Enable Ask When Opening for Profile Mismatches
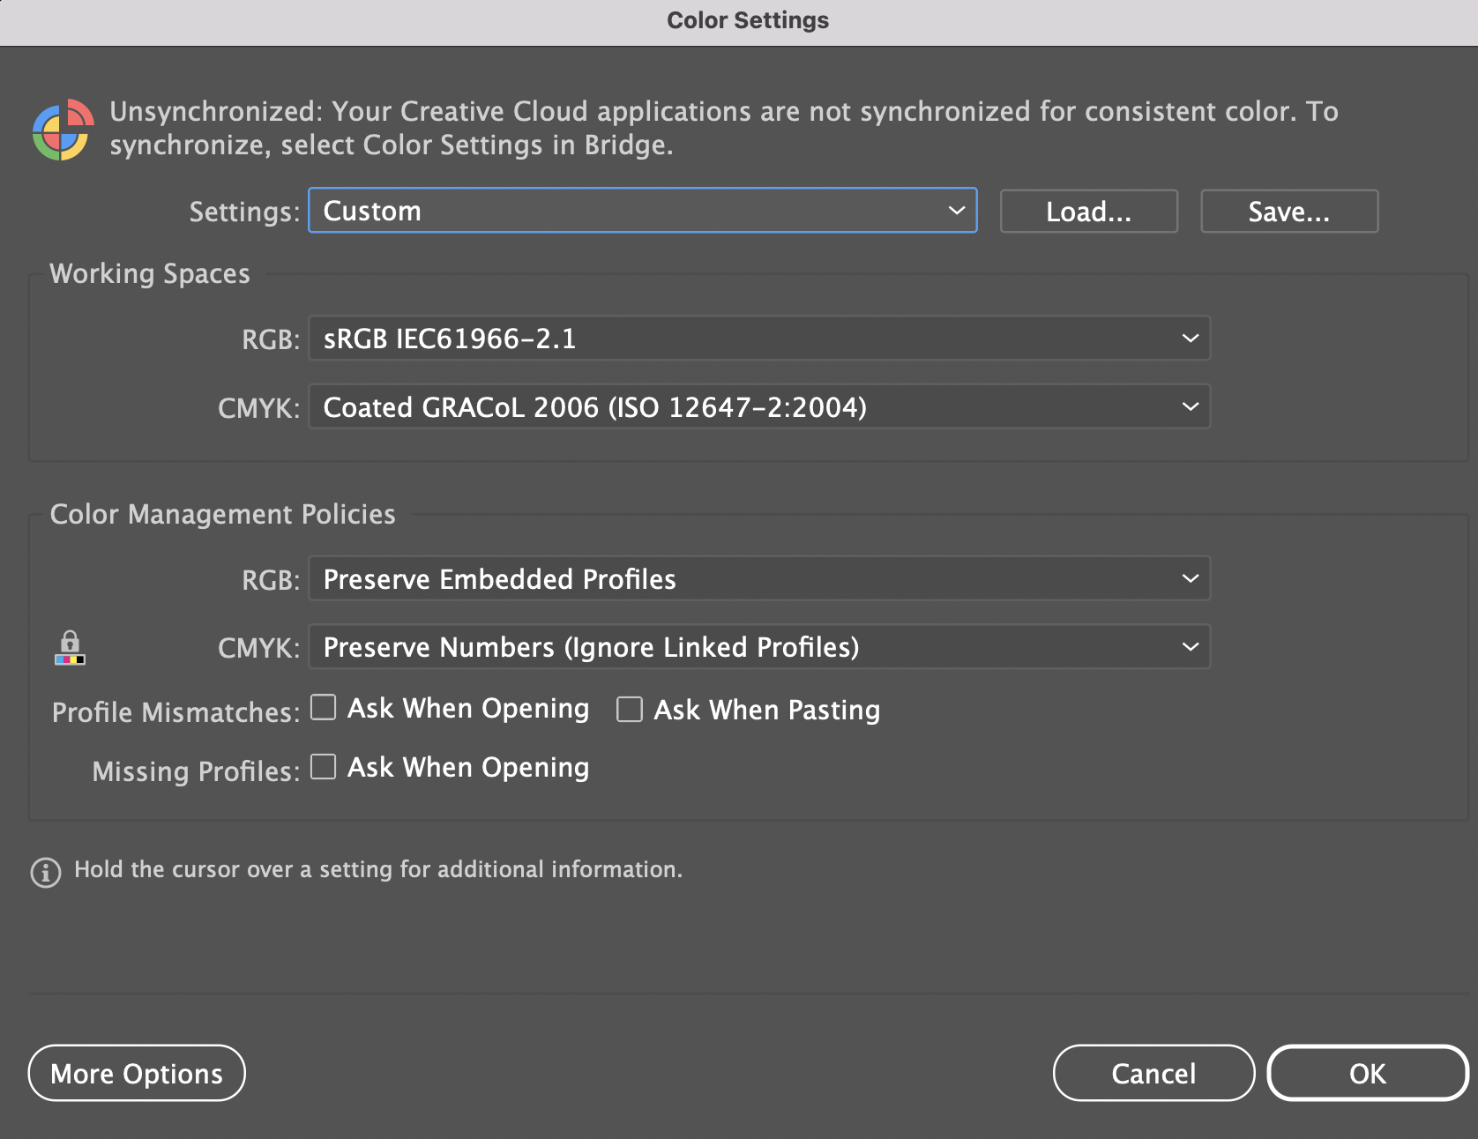 323,708
